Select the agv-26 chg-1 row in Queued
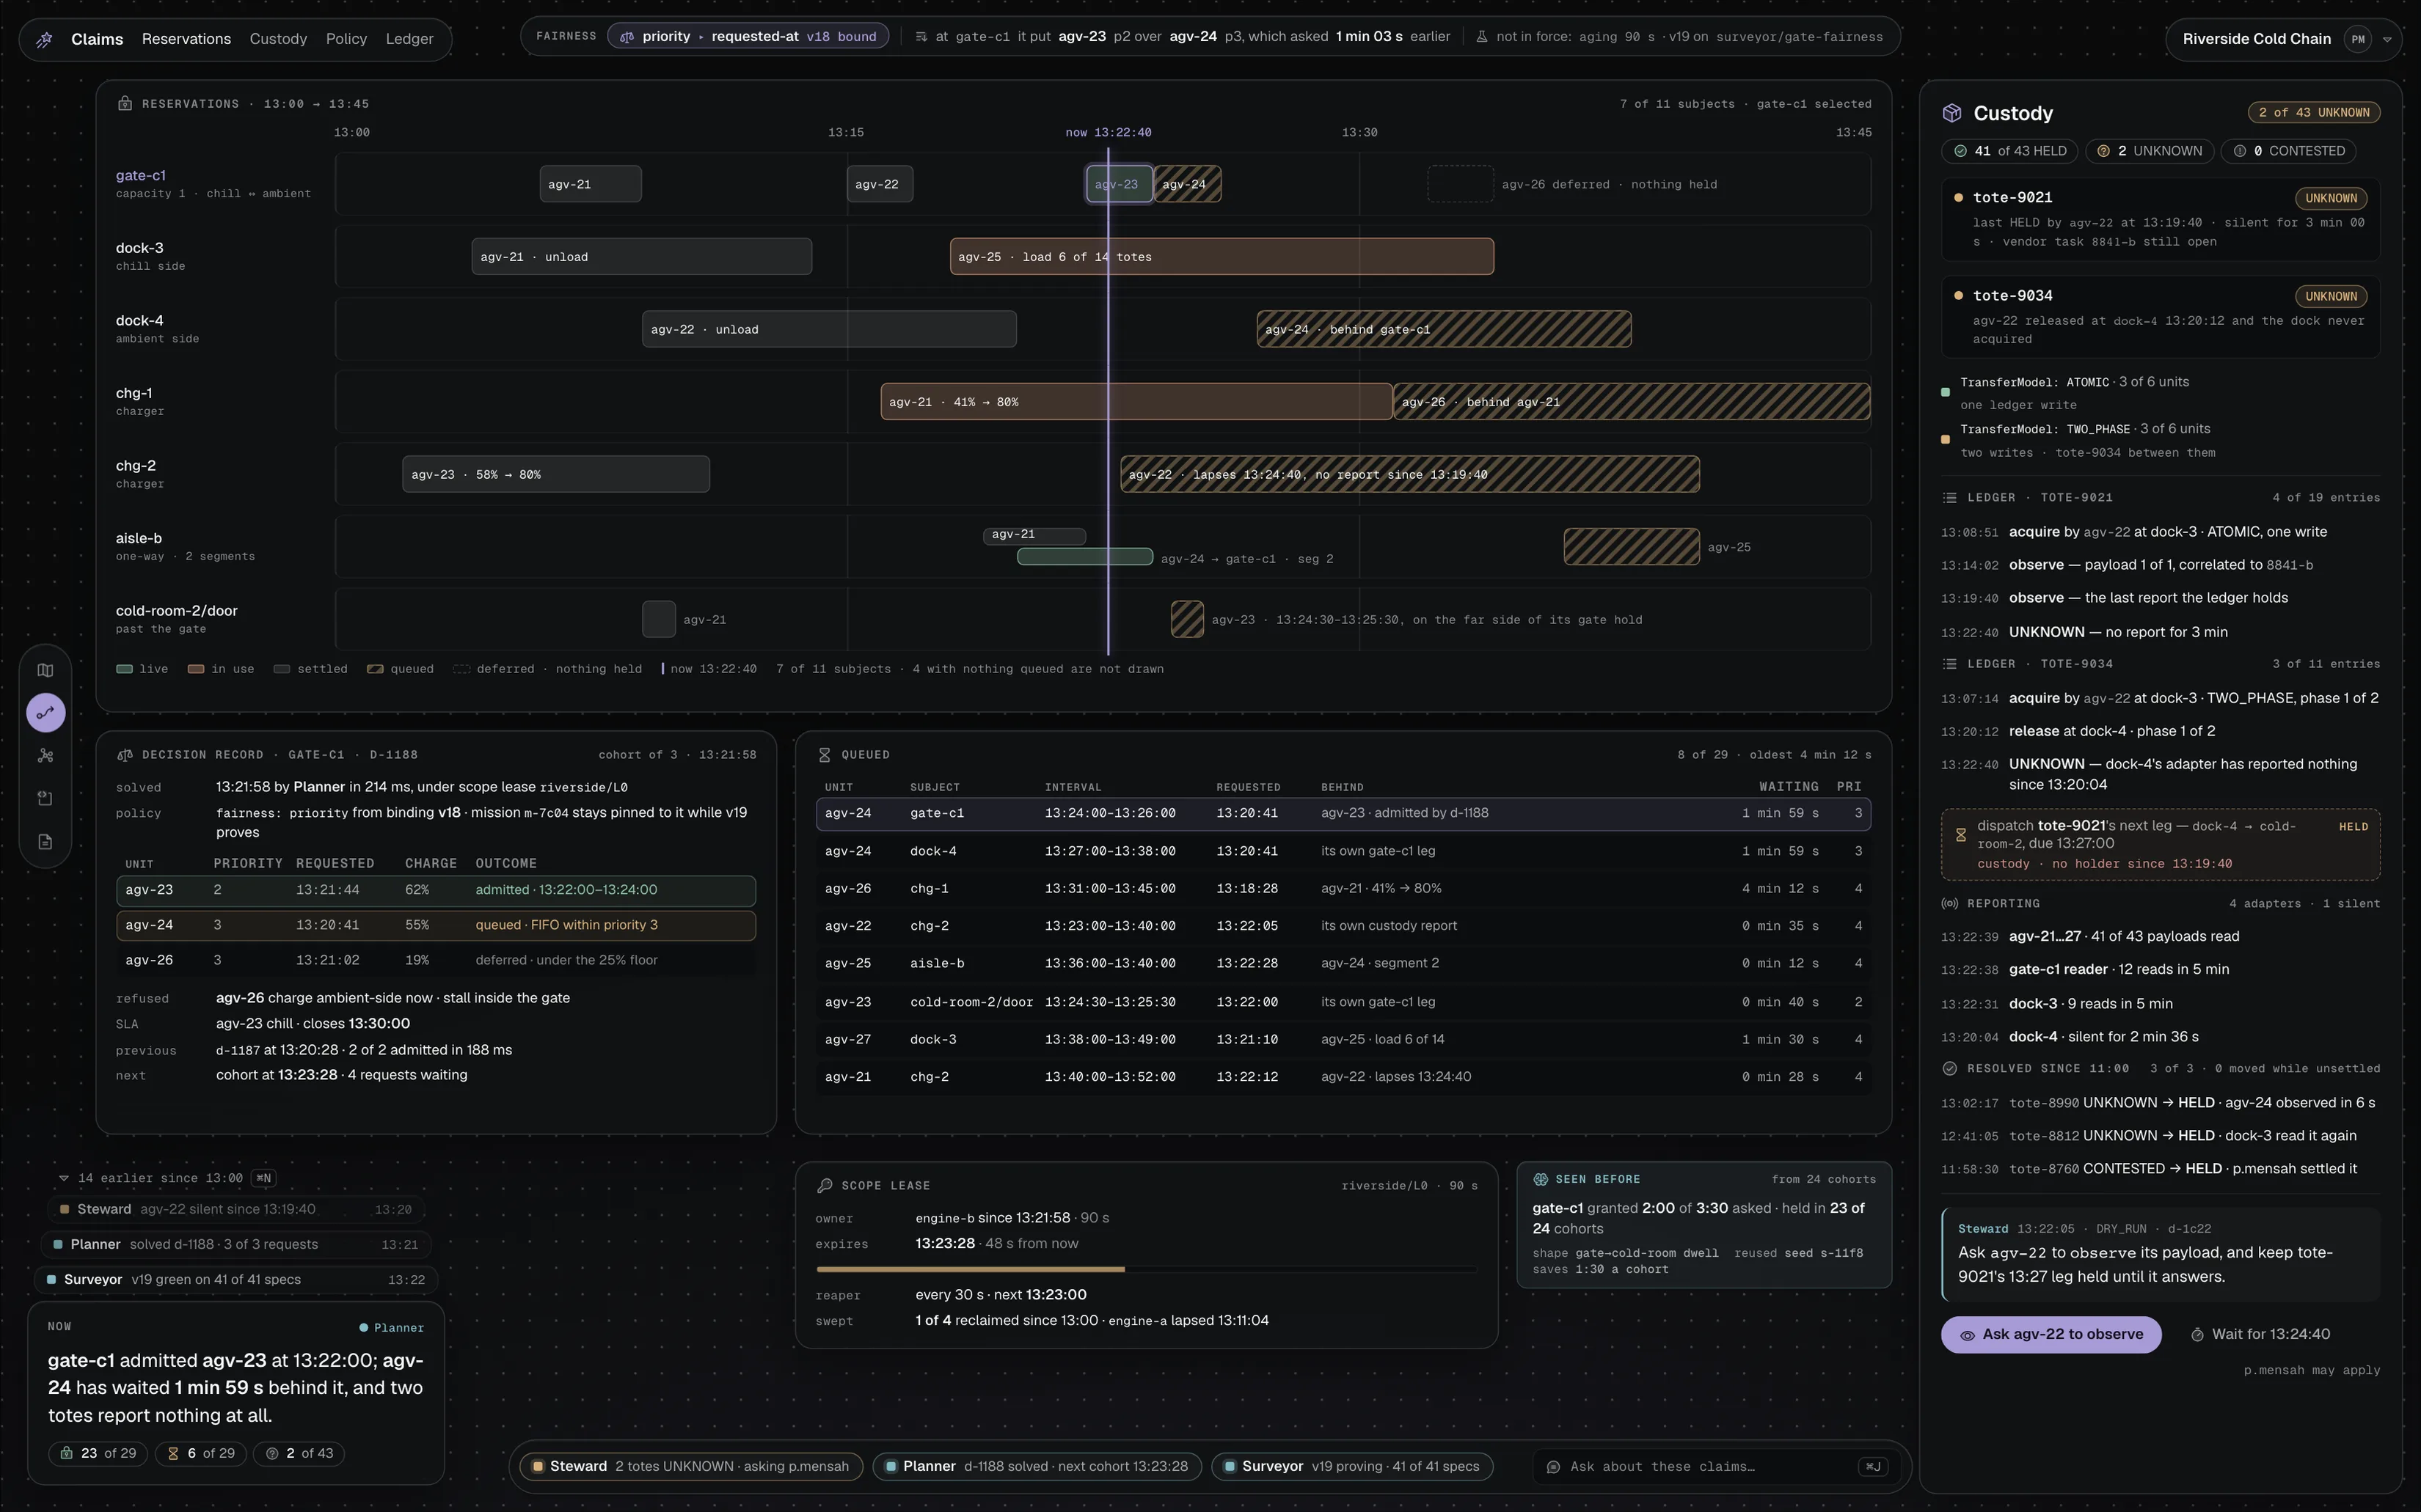Viewport: 2421px width, 1512px height. tap(1343, 888)
